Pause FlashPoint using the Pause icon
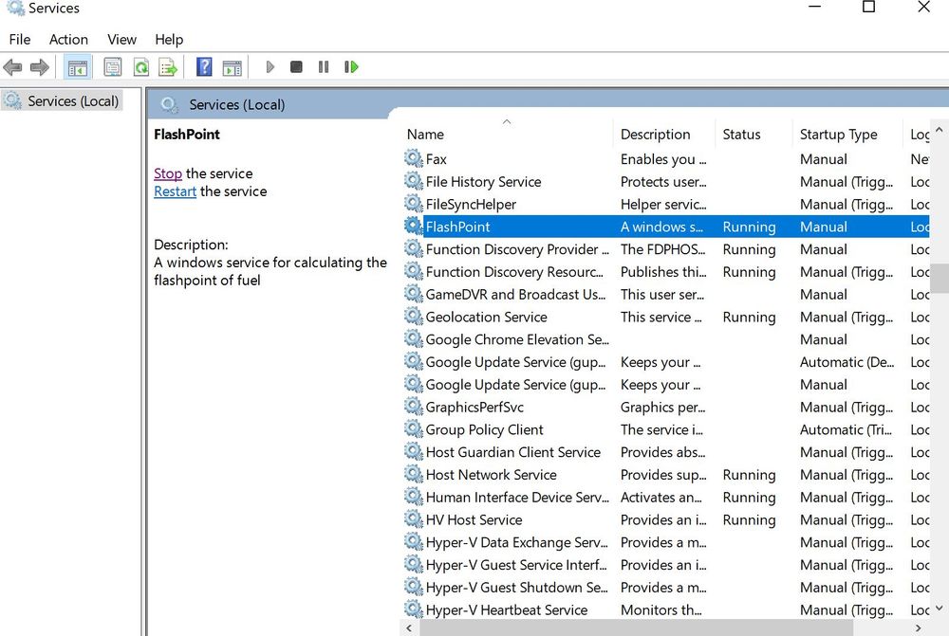 323,66
